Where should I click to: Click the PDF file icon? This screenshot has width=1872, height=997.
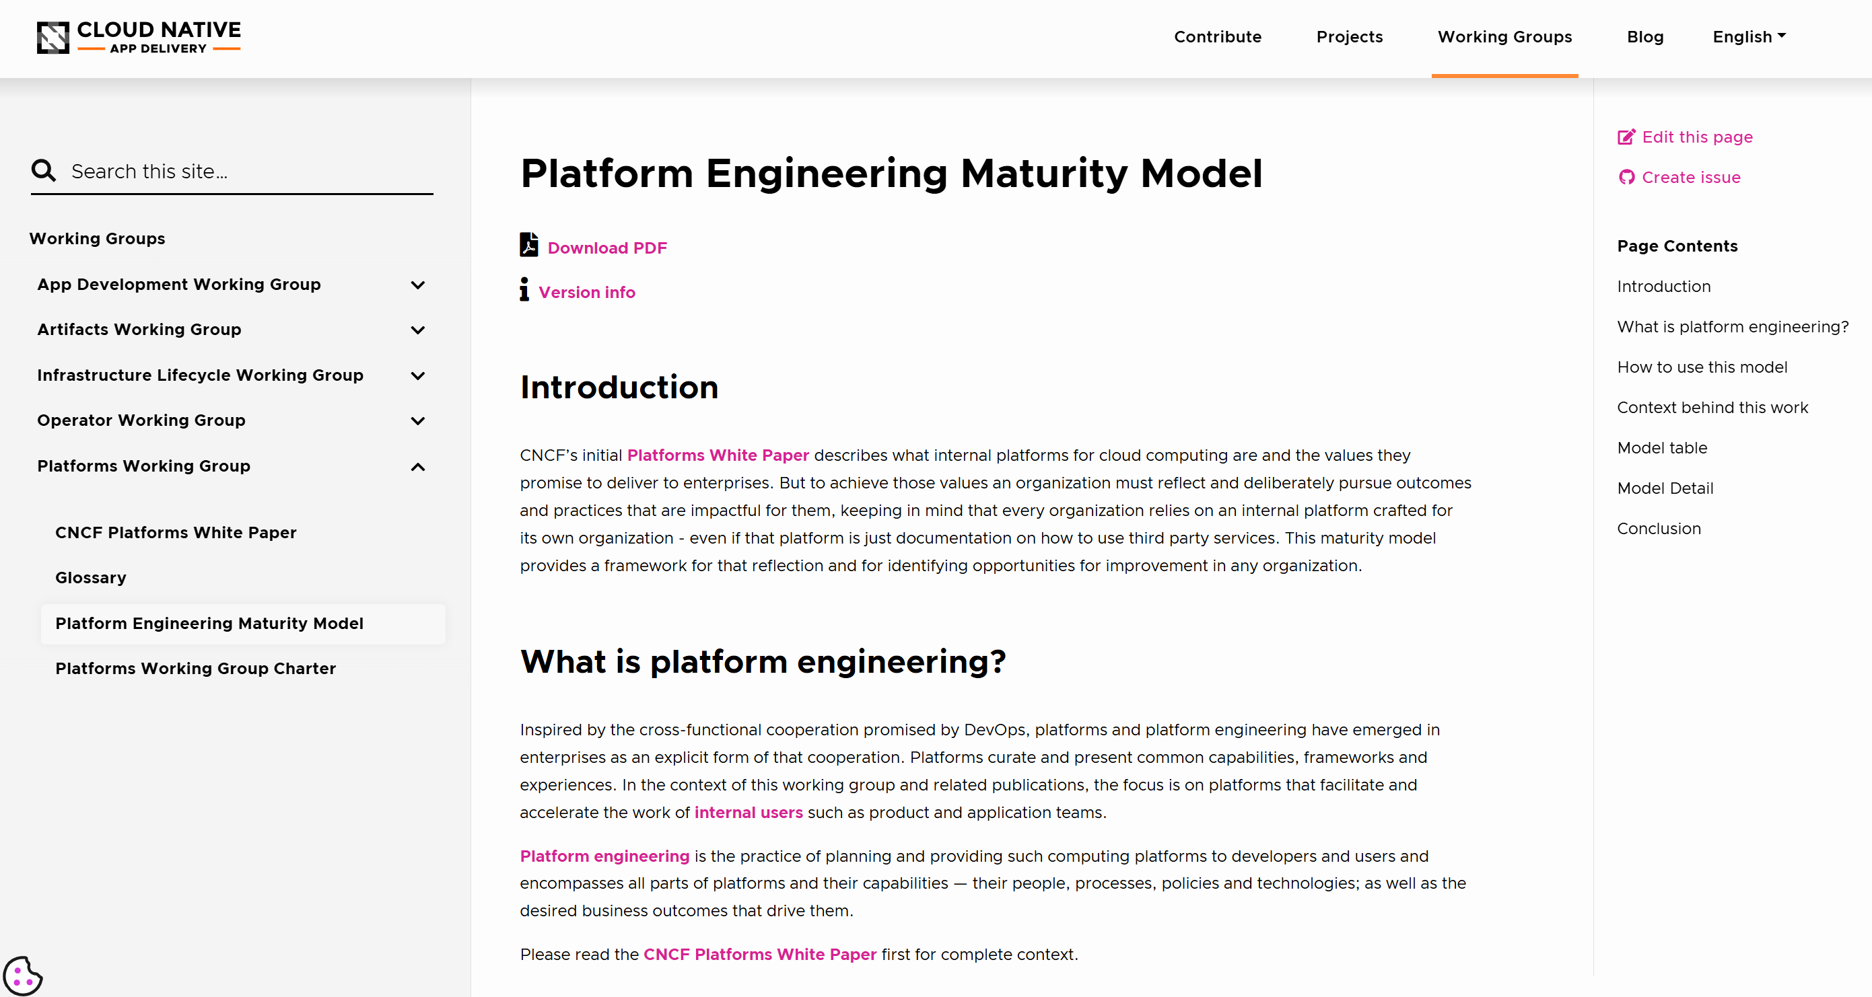pos(528,245)
